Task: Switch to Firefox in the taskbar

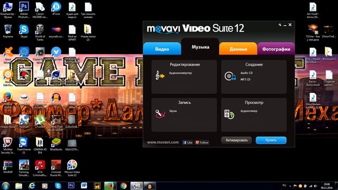Action: 110,185
